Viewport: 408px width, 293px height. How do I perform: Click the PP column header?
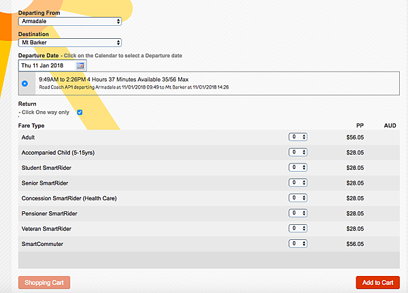click(360, 125)
